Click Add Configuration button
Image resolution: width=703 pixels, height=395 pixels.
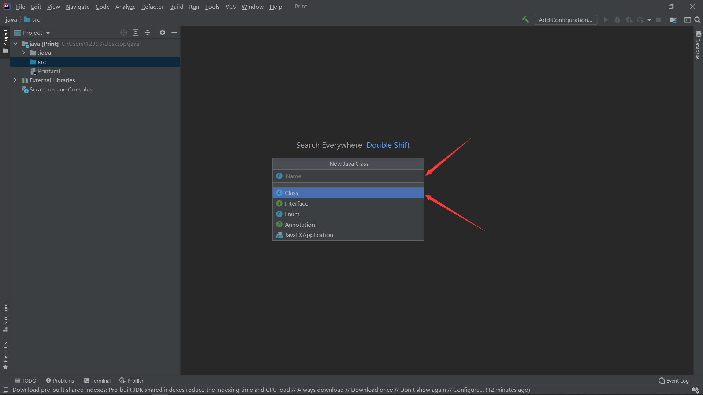(x=565, y=20)
